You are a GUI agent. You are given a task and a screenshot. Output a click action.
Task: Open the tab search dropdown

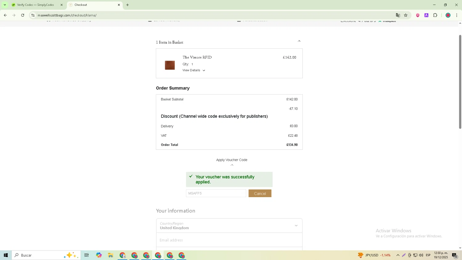pos(5,5)
